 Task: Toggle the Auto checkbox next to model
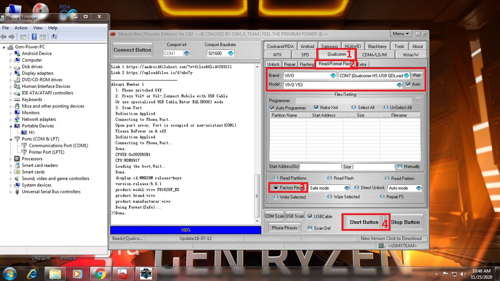coord(408,84)
